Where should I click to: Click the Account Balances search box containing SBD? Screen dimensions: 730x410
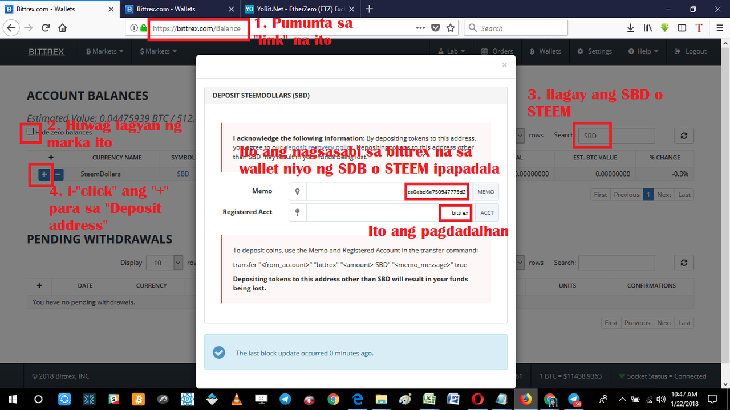pyautogui.click(x=616, y=136)
